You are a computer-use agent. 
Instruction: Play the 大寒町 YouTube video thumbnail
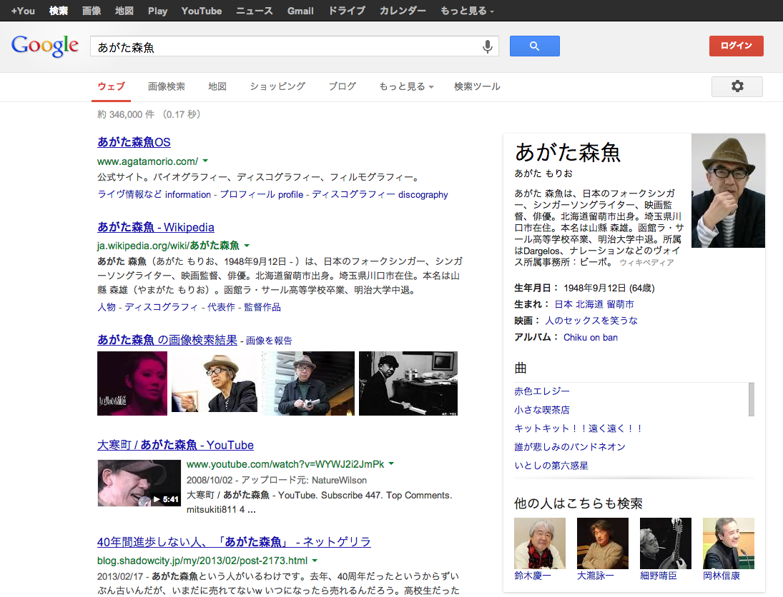pyautogui.click(x=139, y=483)
